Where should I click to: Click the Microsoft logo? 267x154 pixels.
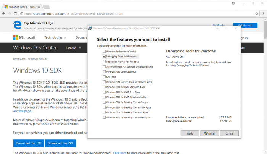pyautogui.click(x=24, y=37)
